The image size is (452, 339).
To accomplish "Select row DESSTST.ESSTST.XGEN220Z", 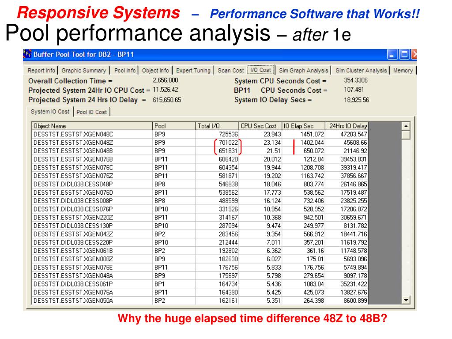I will pyautogui.click(x=200, y=218).
